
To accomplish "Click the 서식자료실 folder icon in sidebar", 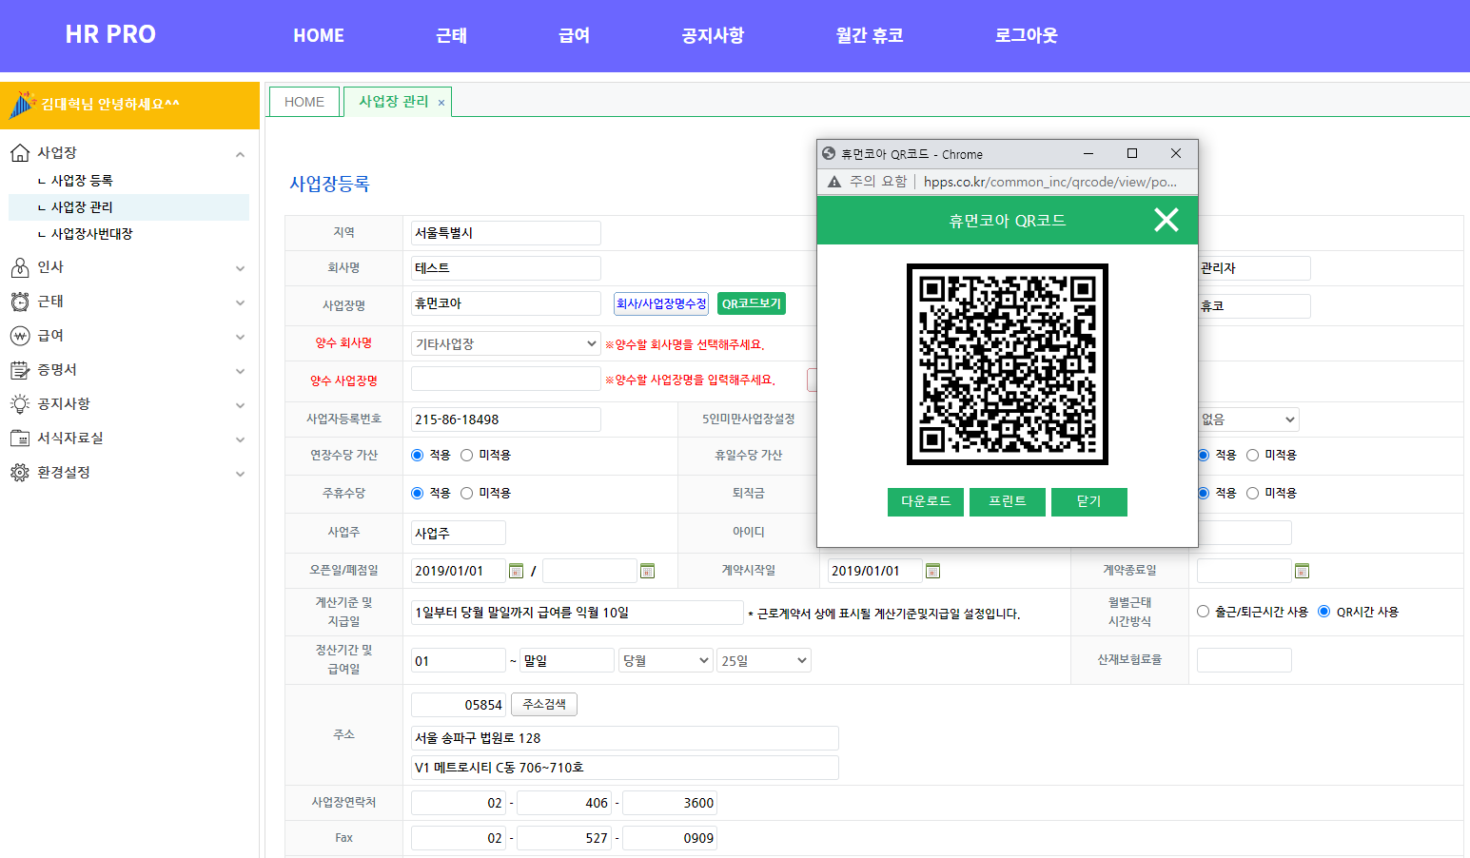I will point(20,439).
